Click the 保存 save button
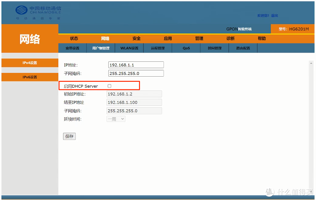 click(69, 136)
